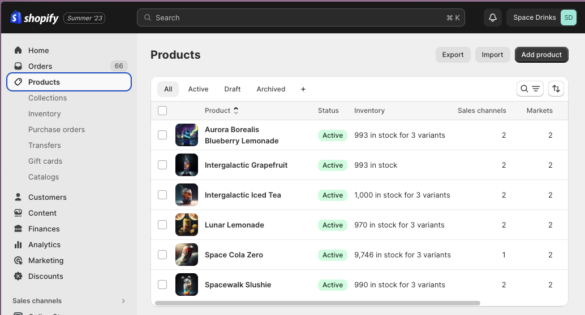Open the notifications bell icon

(493, 17)
